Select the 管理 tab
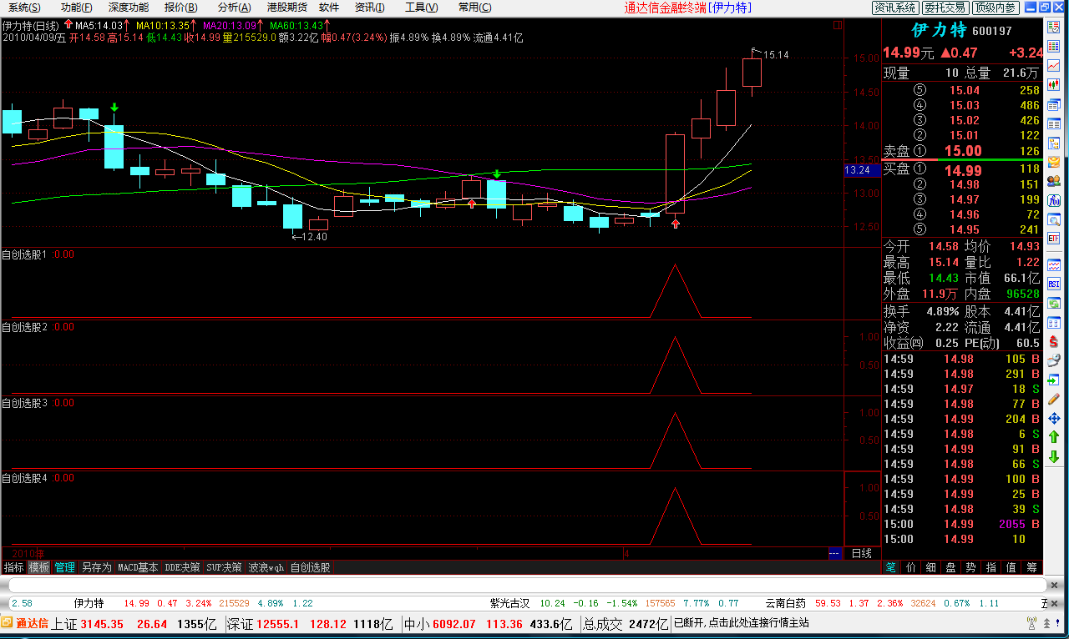 [65, 567]
